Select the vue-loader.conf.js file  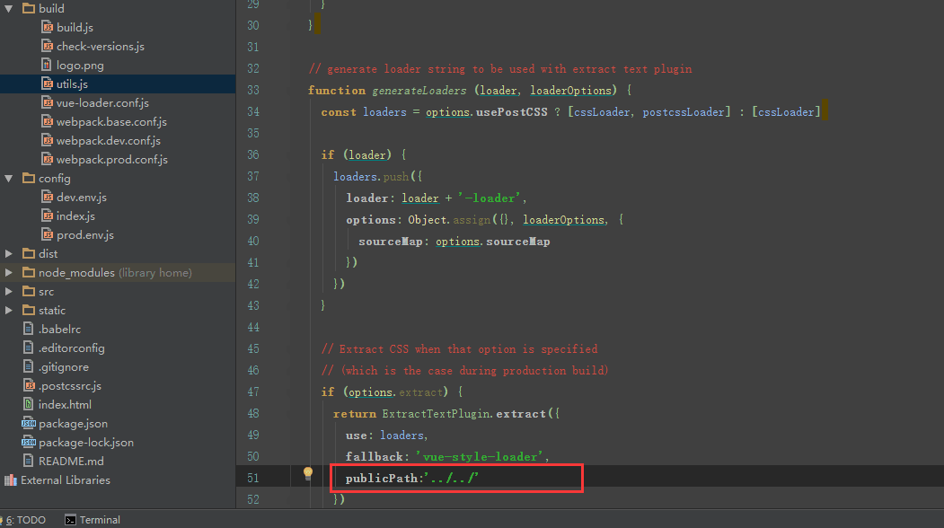(x=102, y=102)
